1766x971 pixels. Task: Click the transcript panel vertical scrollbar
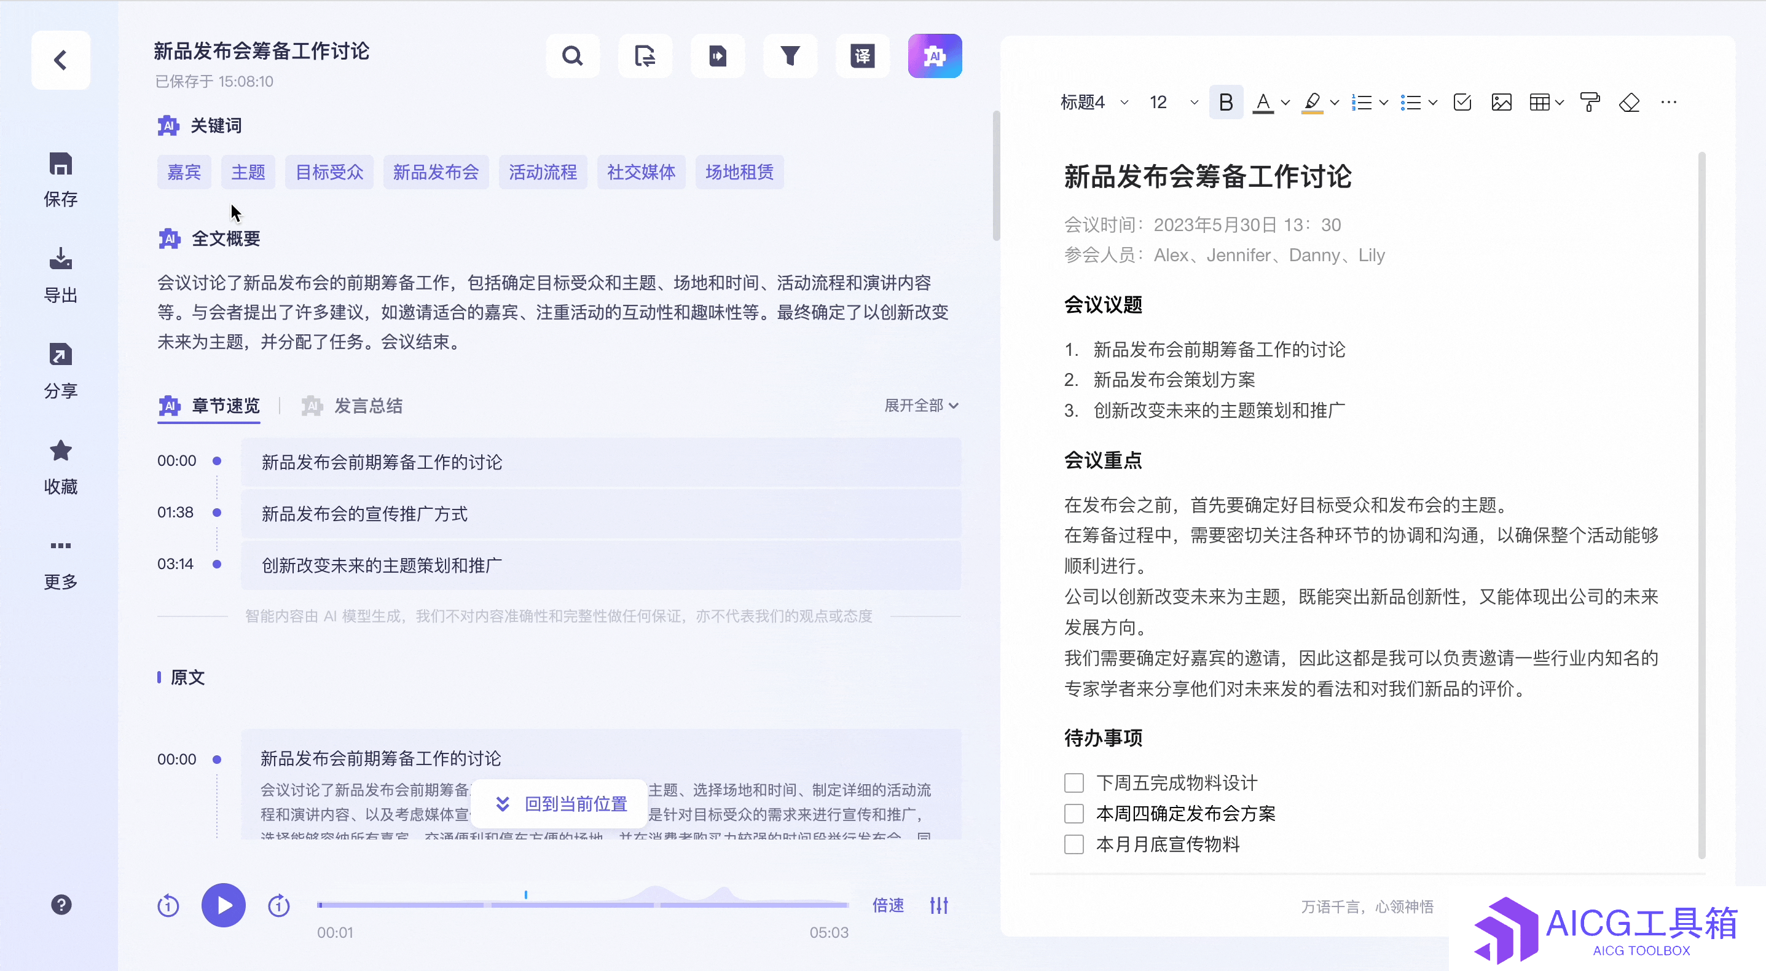point(996,176)
